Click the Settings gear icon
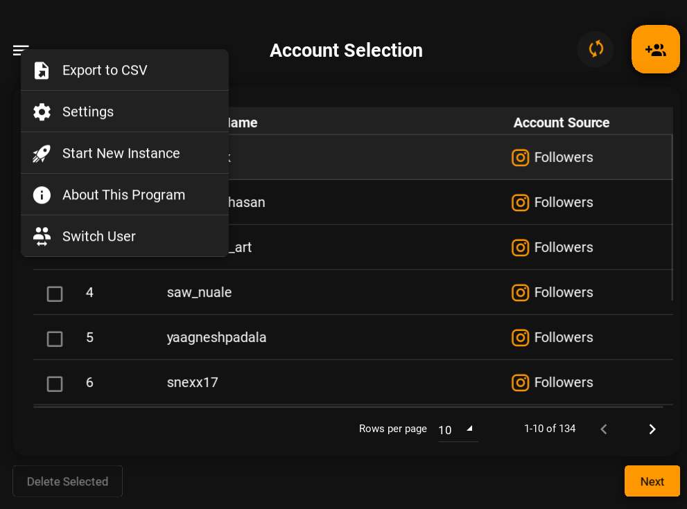The width and height of the screenshot is (687, 509). (42, 112)
